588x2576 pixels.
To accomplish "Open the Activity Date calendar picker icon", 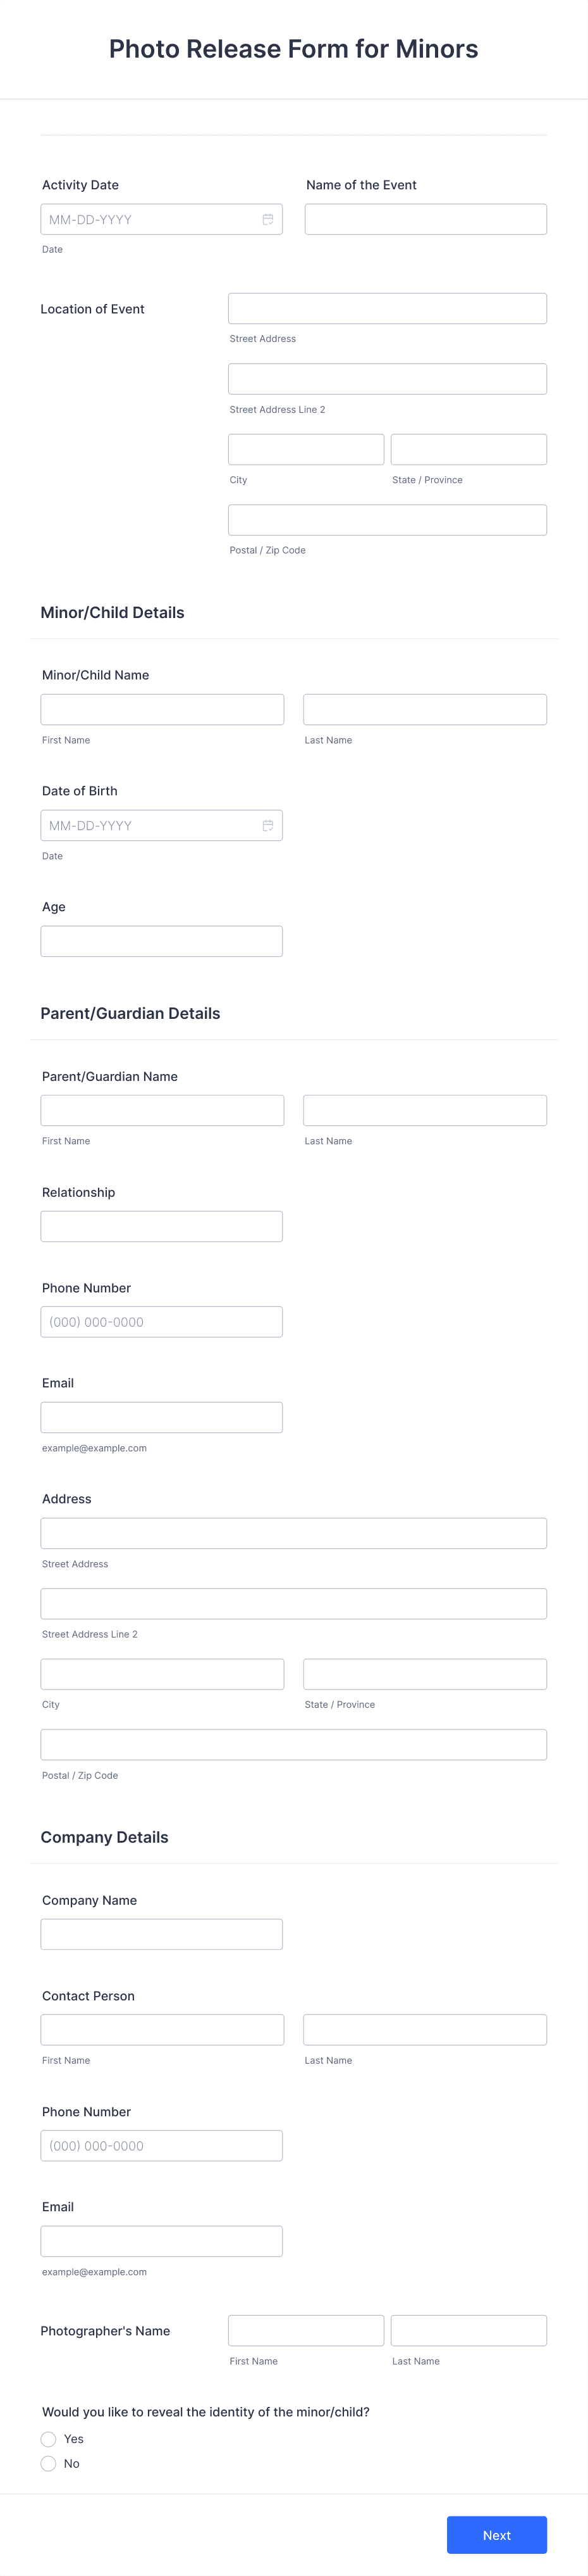I will (267, 219).
